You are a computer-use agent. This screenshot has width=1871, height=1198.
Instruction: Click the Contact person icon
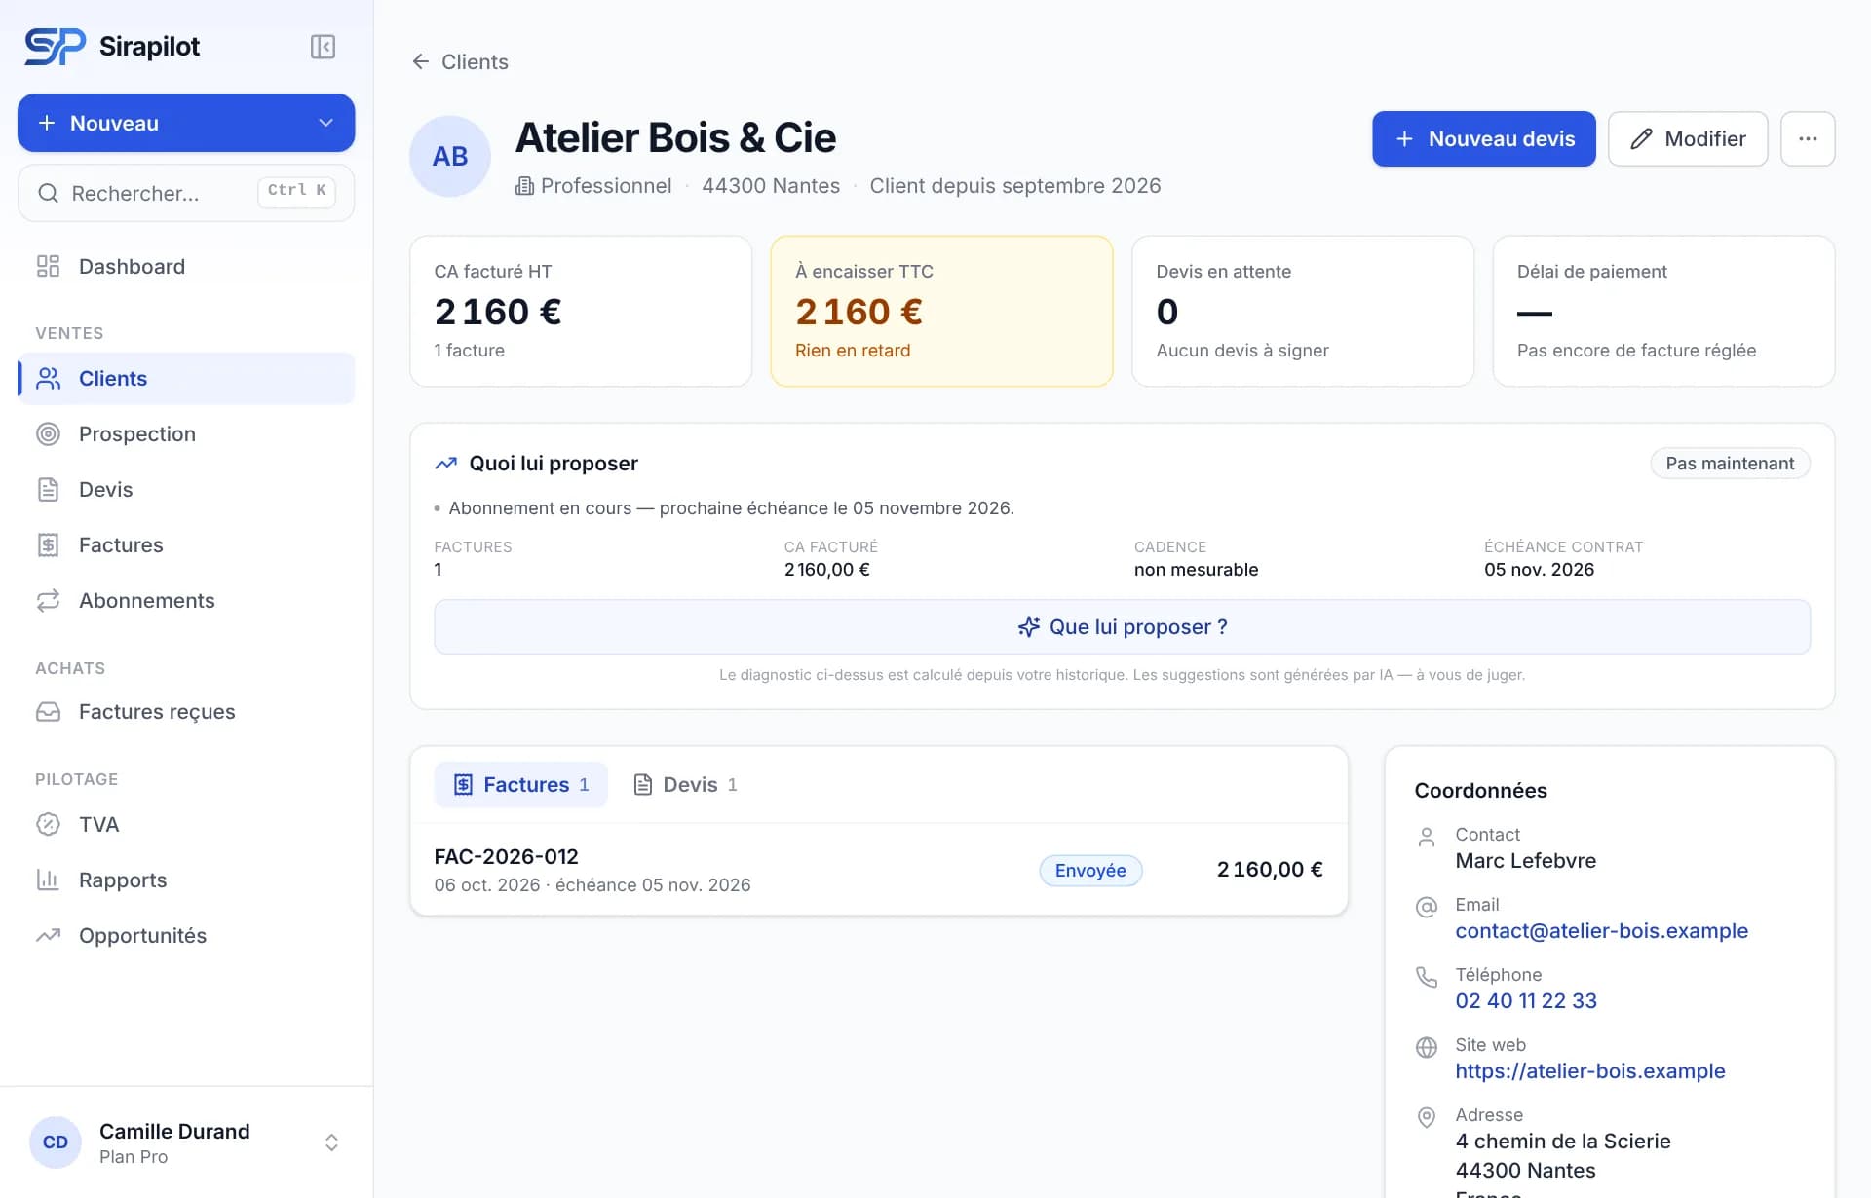[1427, 837]
